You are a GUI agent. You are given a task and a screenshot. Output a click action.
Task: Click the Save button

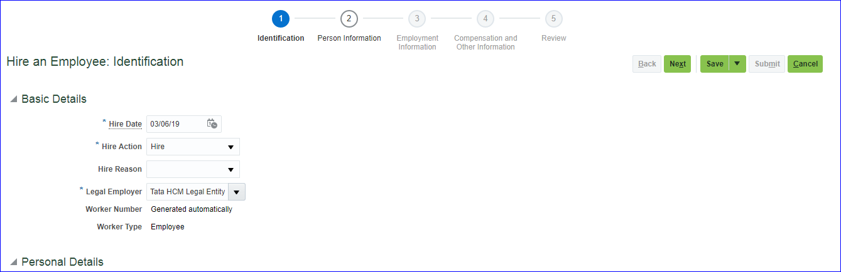pos(715,64)
